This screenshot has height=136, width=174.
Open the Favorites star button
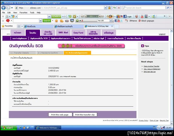(7, 26)
